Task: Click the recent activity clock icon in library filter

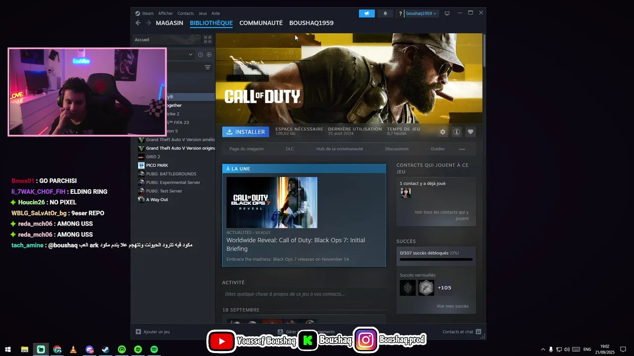Action: (x=201, y=54)
